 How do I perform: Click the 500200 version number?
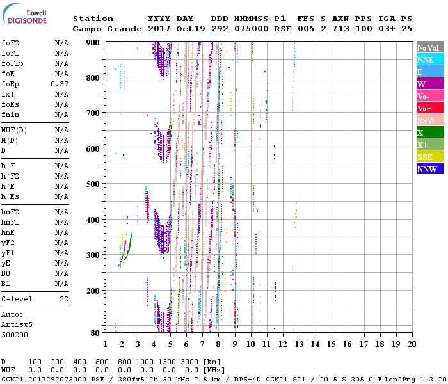pos(15,335)
